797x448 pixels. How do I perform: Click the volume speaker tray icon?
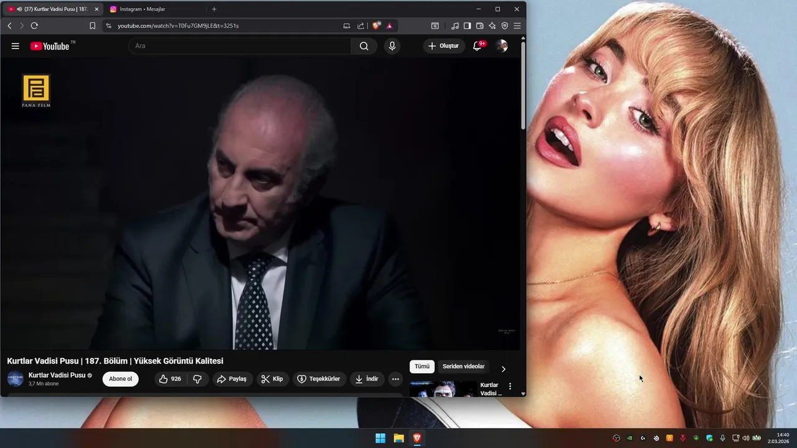click(746, 438)
